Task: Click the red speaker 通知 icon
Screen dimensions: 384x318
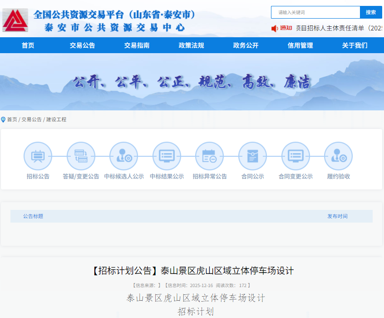Action: 275,28
